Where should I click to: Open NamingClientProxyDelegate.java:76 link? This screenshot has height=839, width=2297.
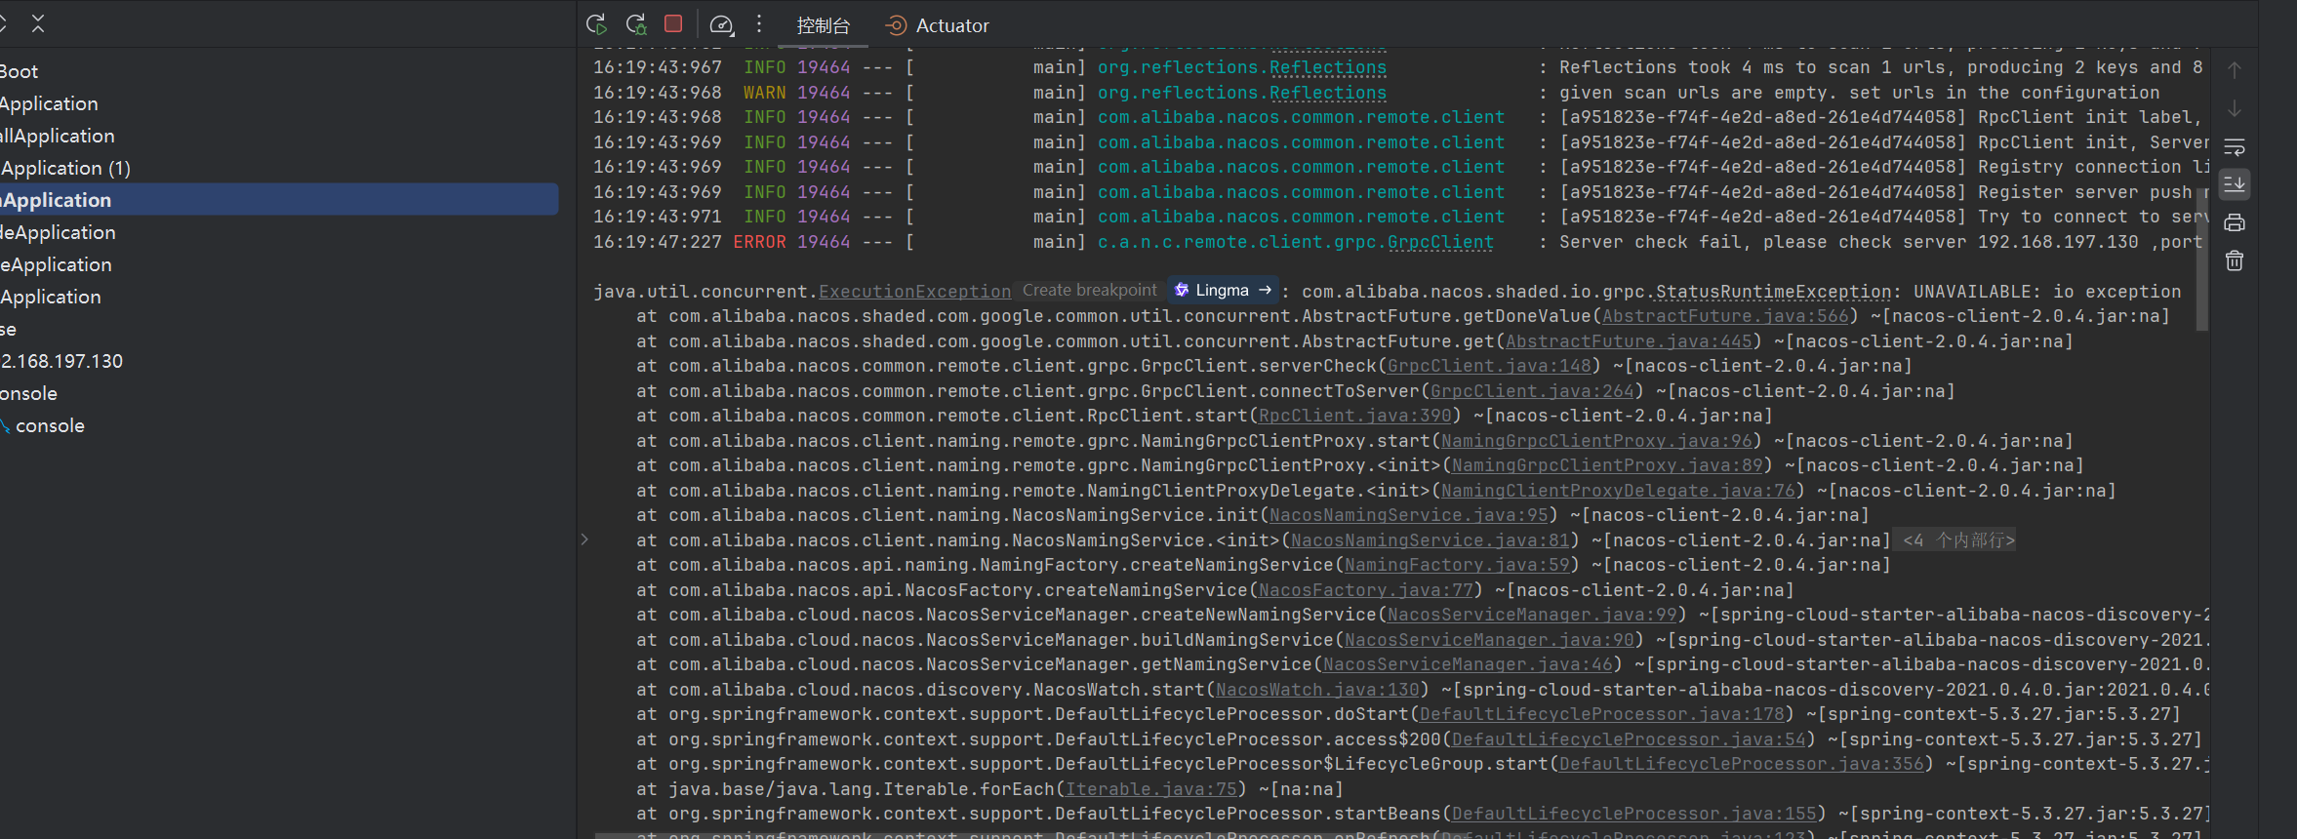click(1618, 491)
